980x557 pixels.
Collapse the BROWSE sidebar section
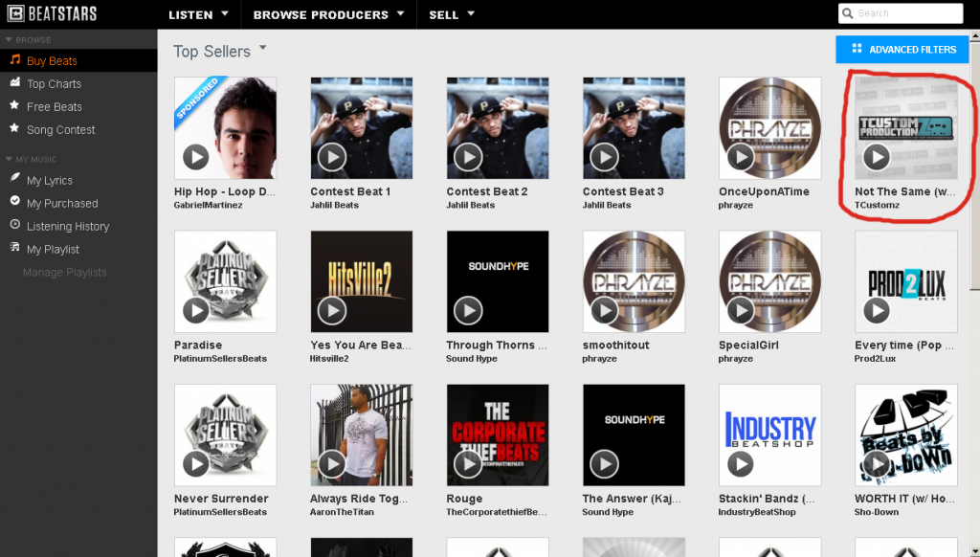pyautogui.click(x=9, y=39)
